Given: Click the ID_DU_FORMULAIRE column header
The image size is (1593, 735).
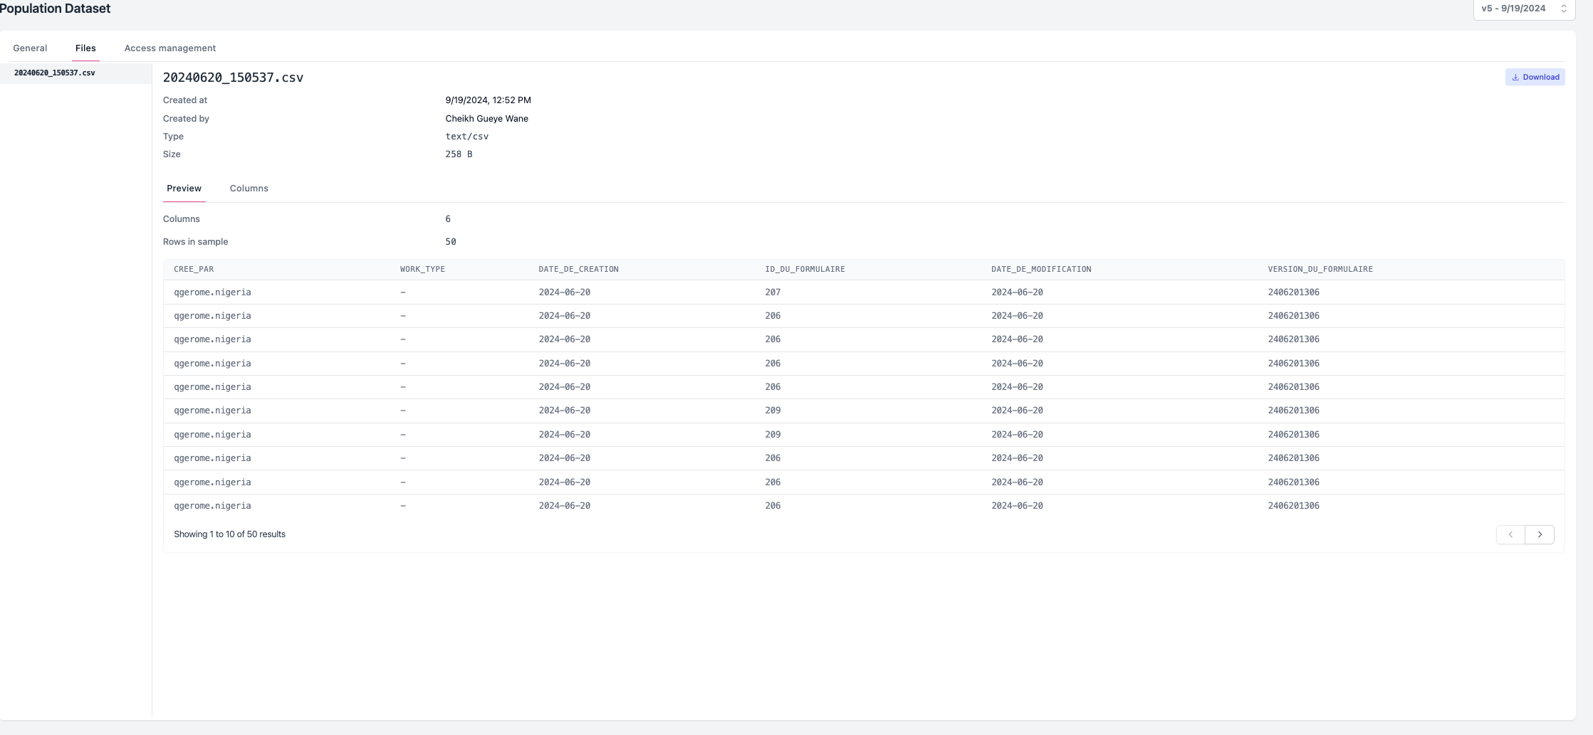Looking at the screenshot, I should [x=805, y=270].
